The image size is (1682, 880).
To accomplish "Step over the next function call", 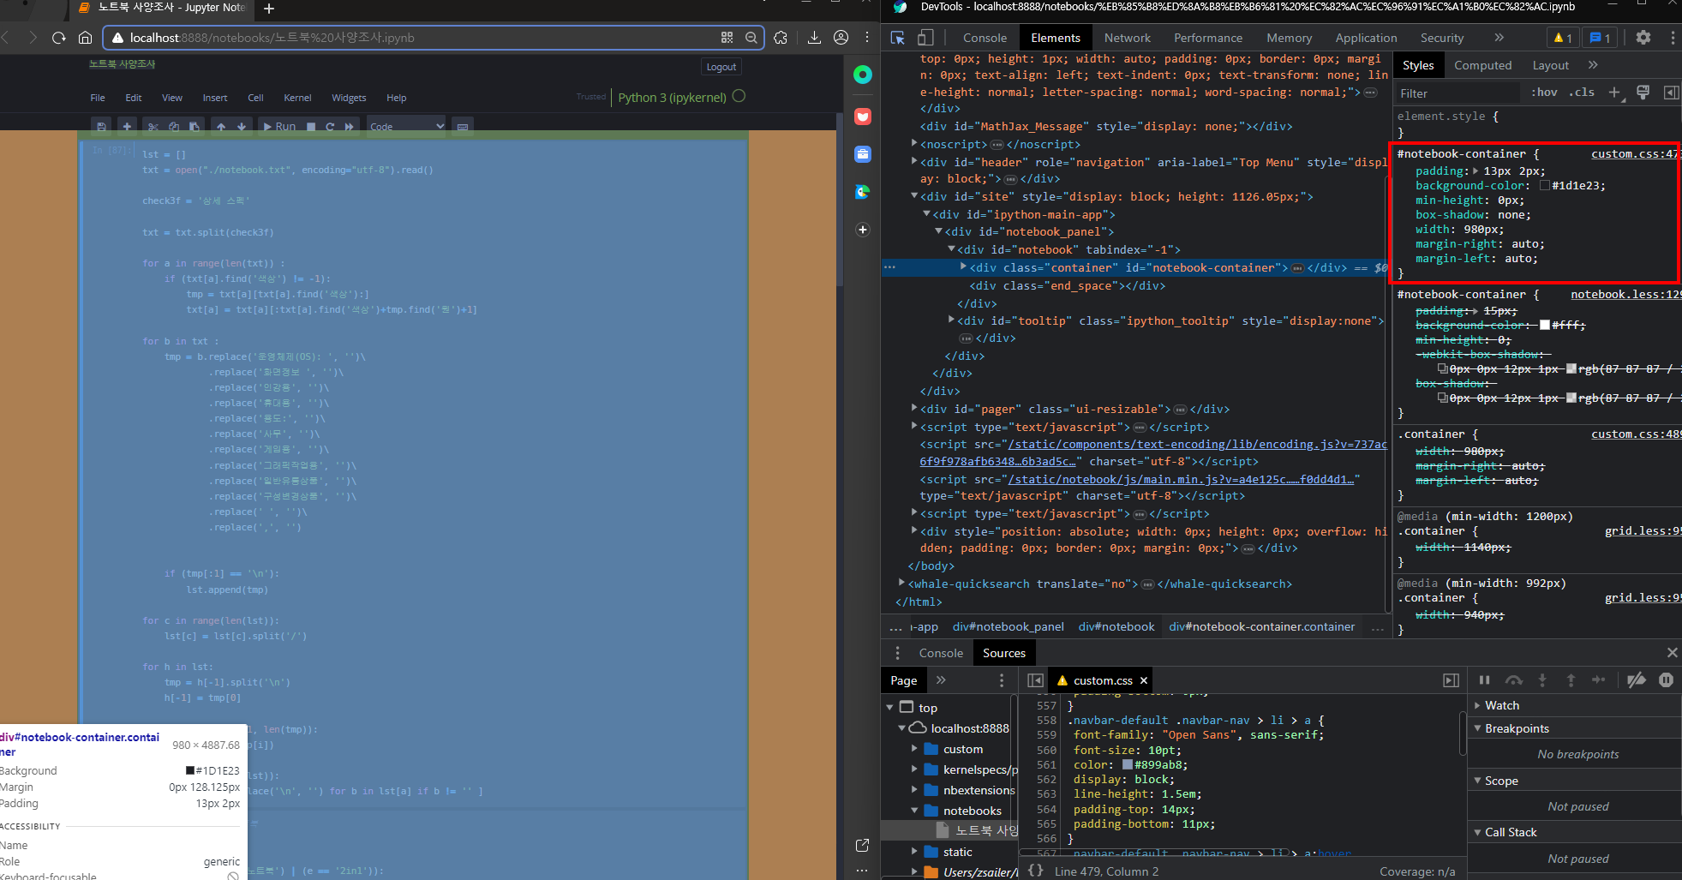I will click(1514, 680).
